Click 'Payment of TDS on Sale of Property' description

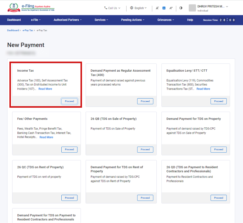point(113,129)
